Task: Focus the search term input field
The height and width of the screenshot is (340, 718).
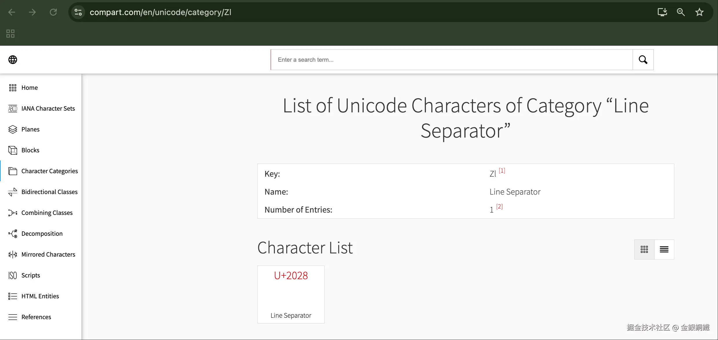Action: [x=452, y=60]
